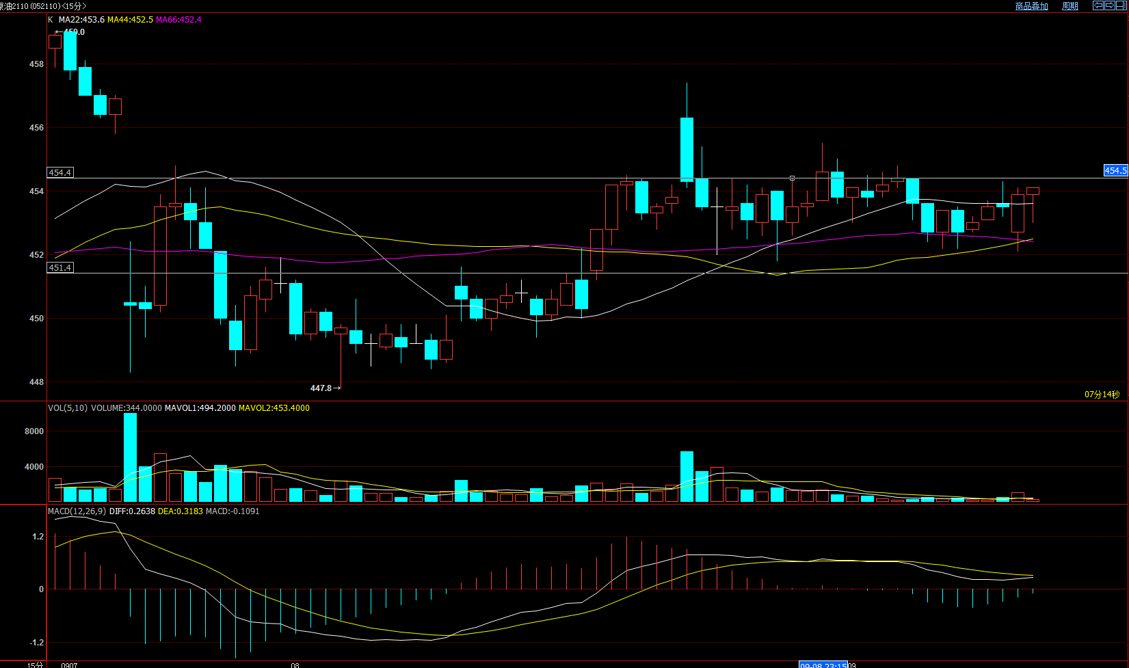Click the 448 price axis label
The height and width of the screenshot is (668, 1129).
36,382
